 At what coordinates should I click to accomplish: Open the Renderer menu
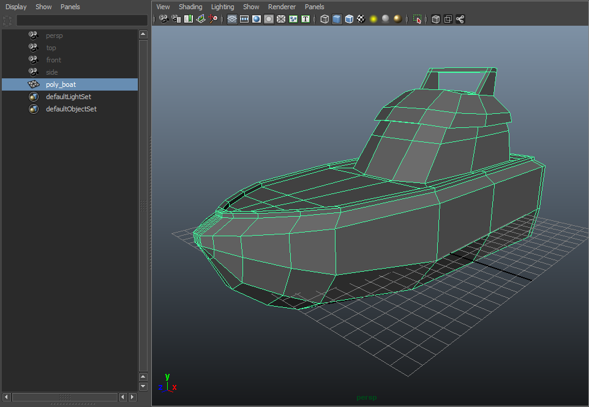[282, 7]
